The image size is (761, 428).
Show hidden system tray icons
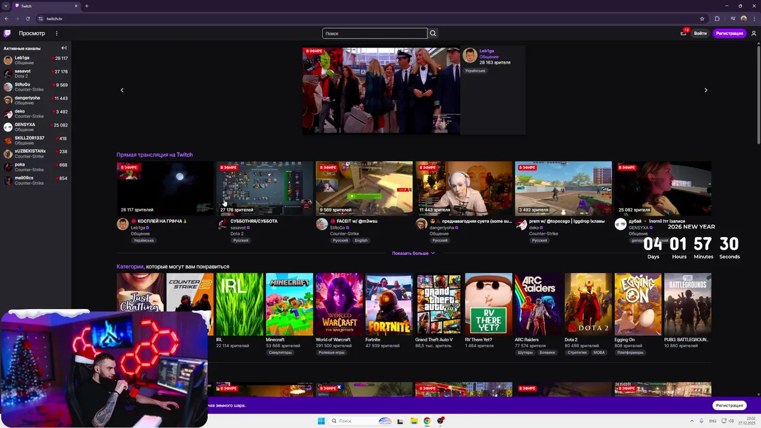click(693, 421)
